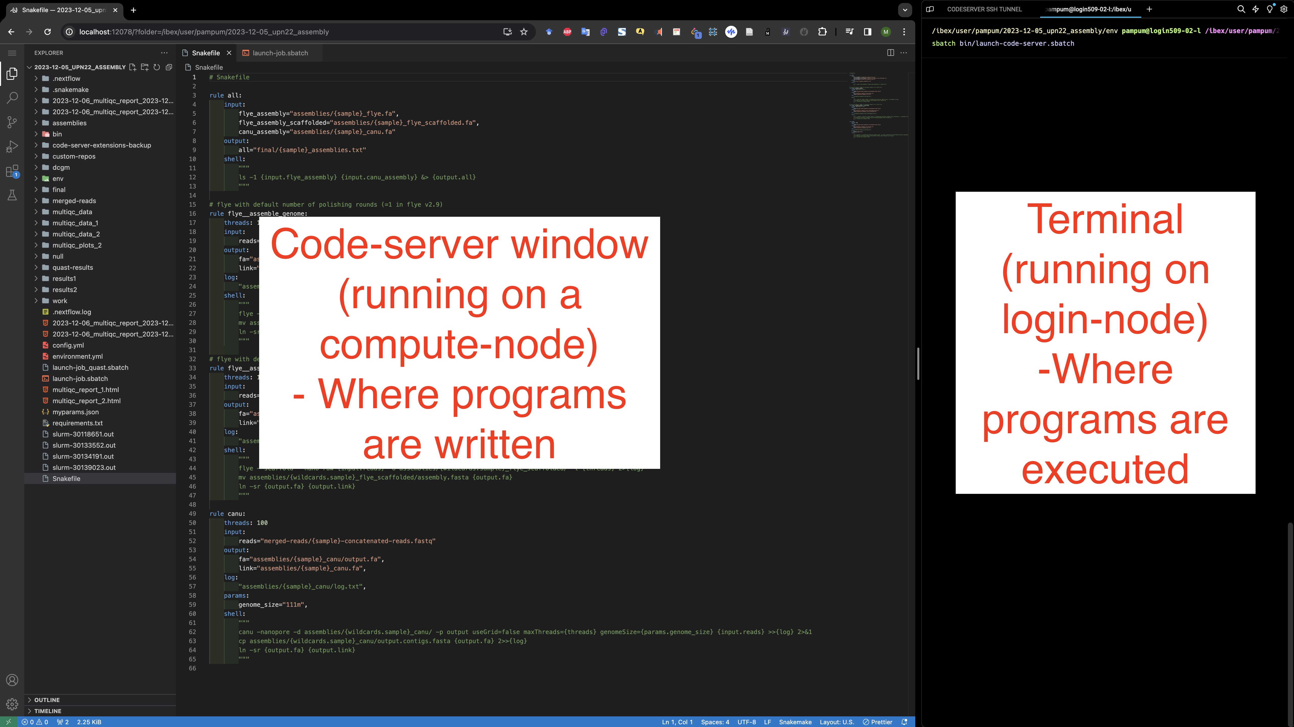Click the Manage gear icon

12,704
